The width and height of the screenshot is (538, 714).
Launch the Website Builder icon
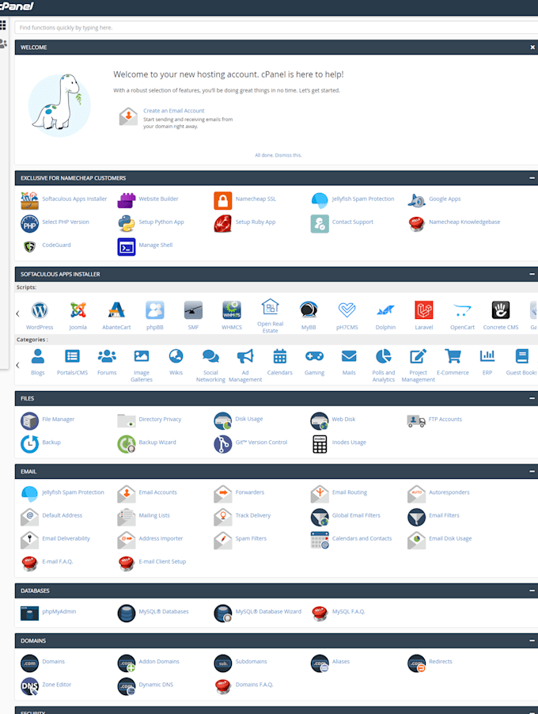click(127, 200)
